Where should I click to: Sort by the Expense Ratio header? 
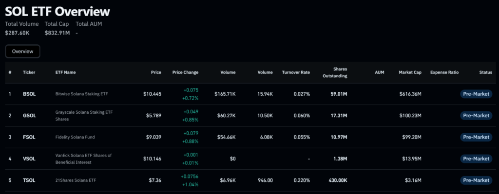pyautogui.click(x=444, y=72)
